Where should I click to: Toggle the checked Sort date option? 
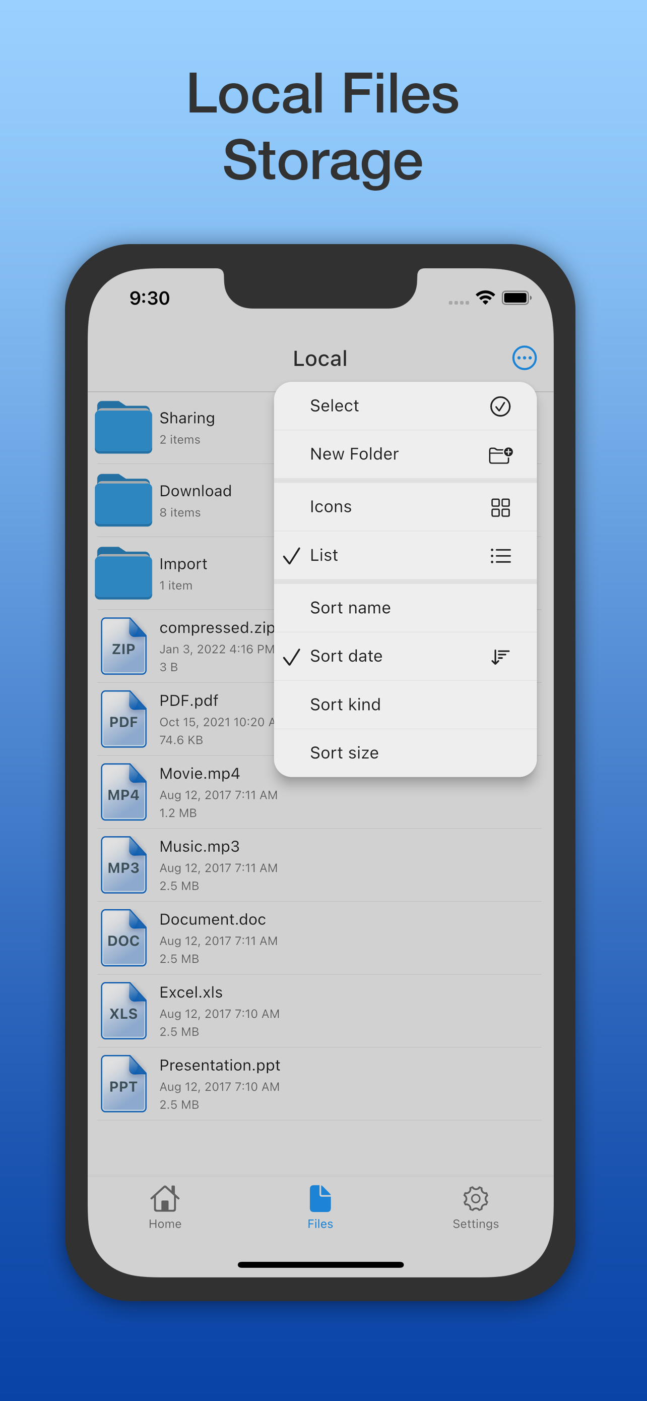click(x=405, y=657)
